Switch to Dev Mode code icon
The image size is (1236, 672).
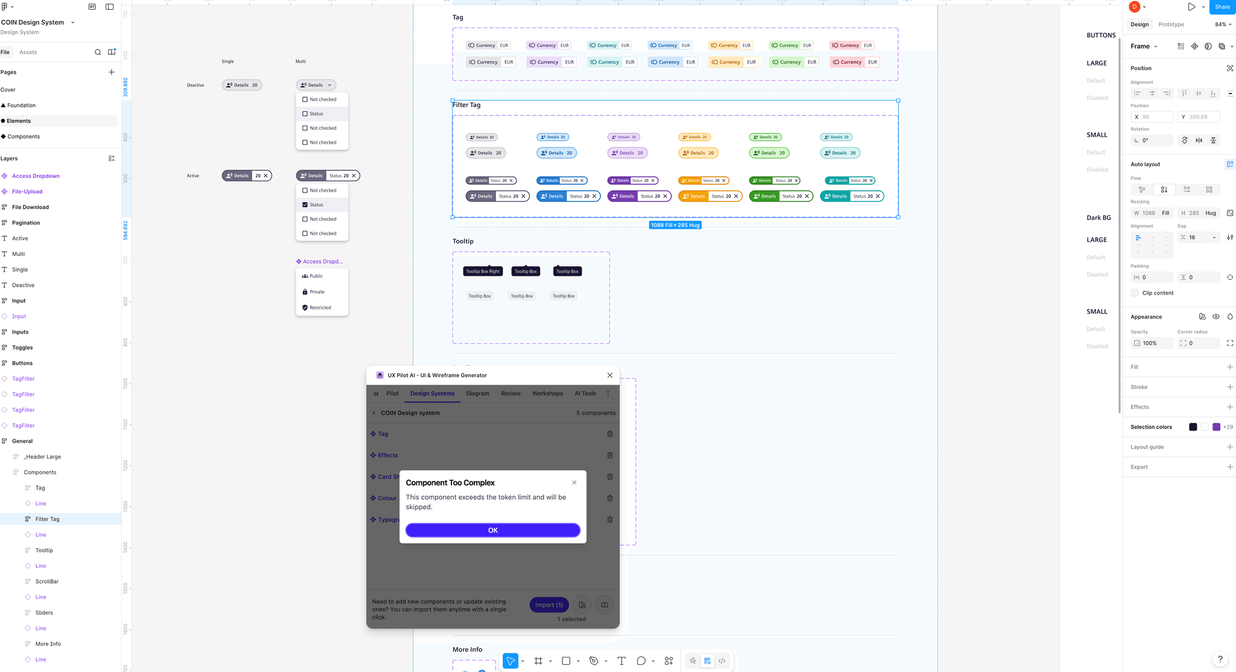pyautogui.click(x=722, y=661)
